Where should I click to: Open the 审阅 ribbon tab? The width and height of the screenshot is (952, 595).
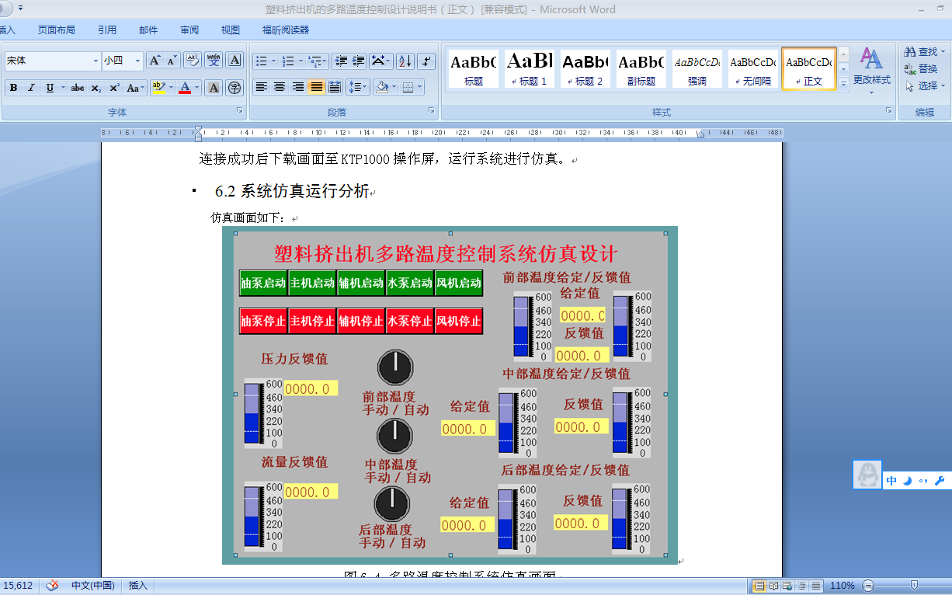[189, 29]
